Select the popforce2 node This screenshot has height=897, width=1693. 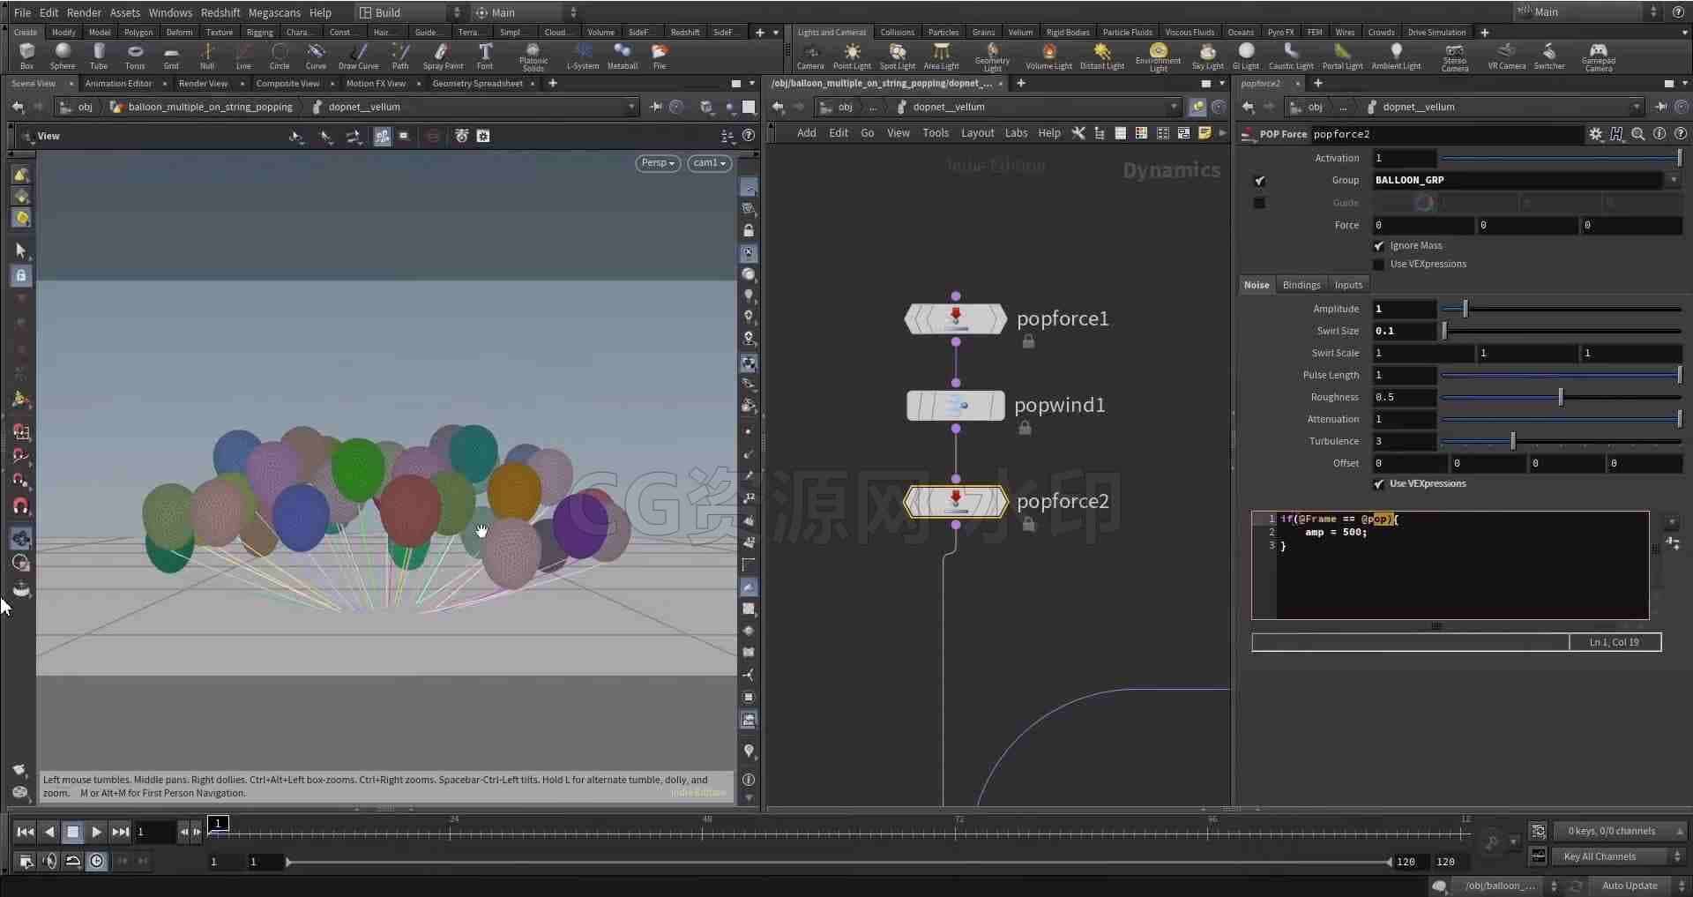tap(956, 501)
